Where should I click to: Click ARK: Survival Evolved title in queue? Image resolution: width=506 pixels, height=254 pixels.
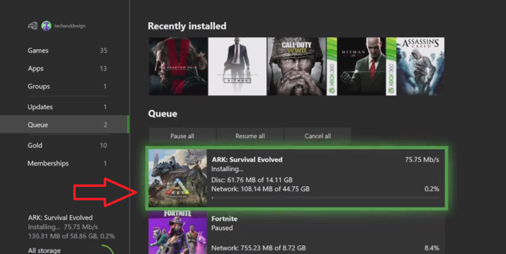(247, 160)
